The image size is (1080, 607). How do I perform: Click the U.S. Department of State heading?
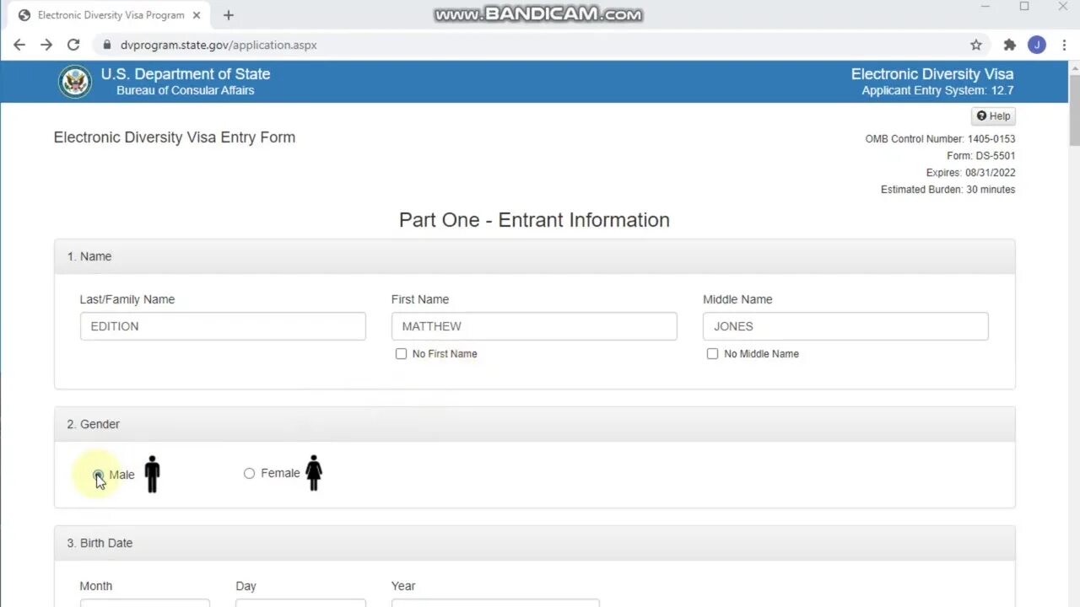click(x=186, y=74)
